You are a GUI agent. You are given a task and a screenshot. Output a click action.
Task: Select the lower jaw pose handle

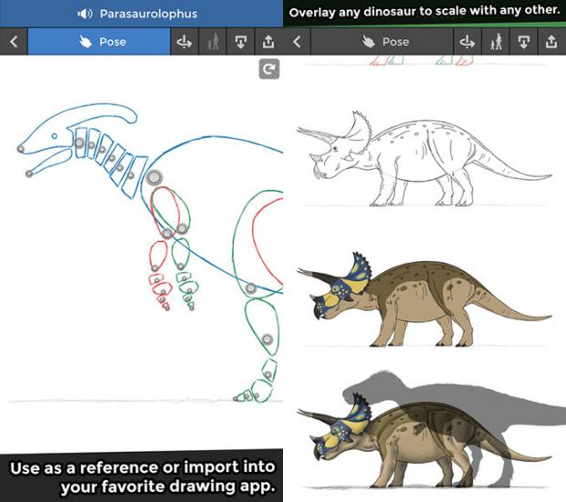28,173
